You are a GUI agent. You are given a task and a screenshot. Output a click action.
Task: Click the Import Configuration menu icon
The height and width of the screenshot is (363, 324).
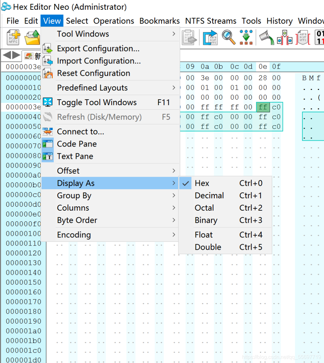click(48, 61)
